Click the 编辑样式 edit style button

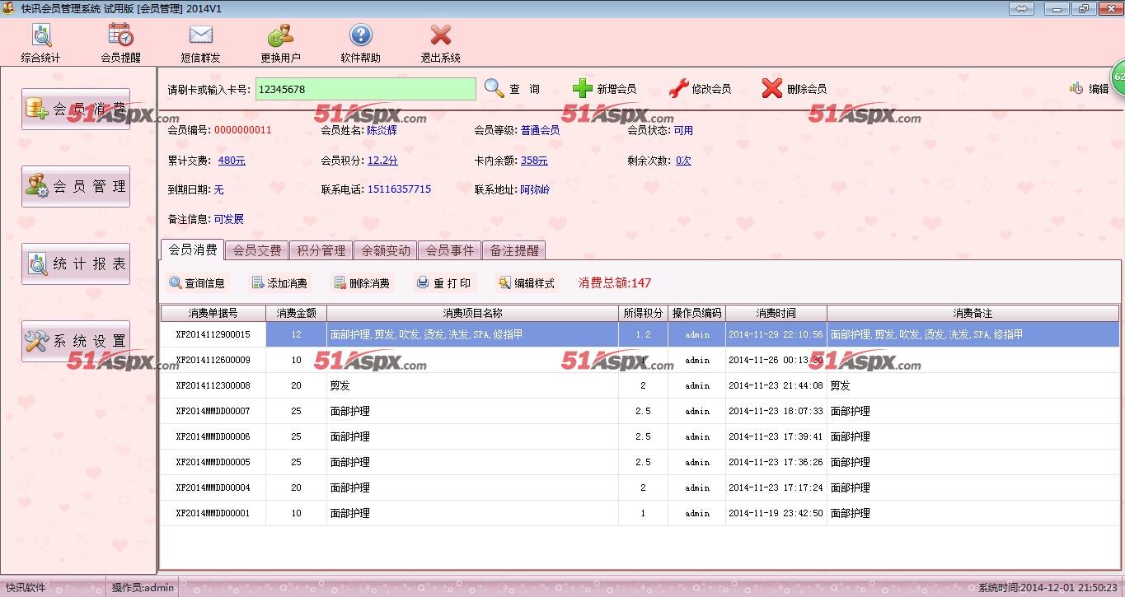pos(527,283)
